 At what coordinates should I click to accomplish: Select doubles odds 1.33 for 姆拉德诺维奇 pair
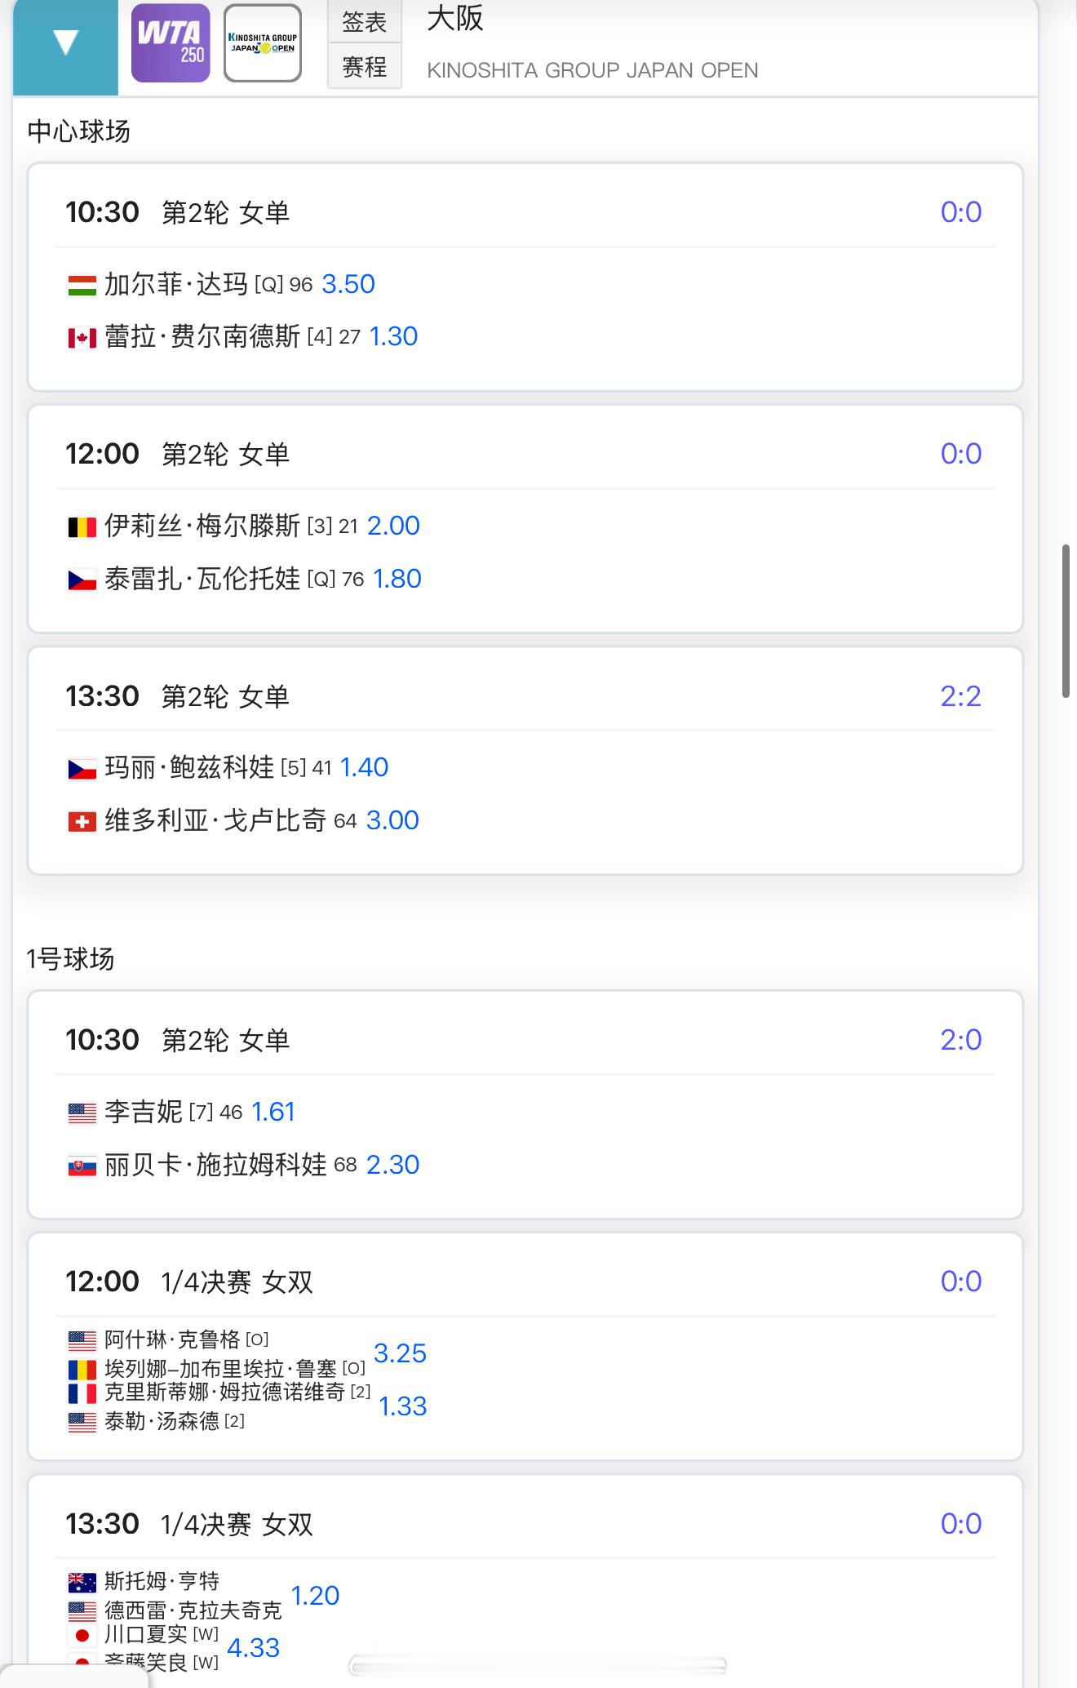(x=403, y=1406)
